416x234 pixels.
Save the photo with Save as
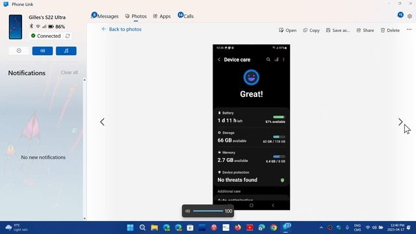[x=338, y=31]
